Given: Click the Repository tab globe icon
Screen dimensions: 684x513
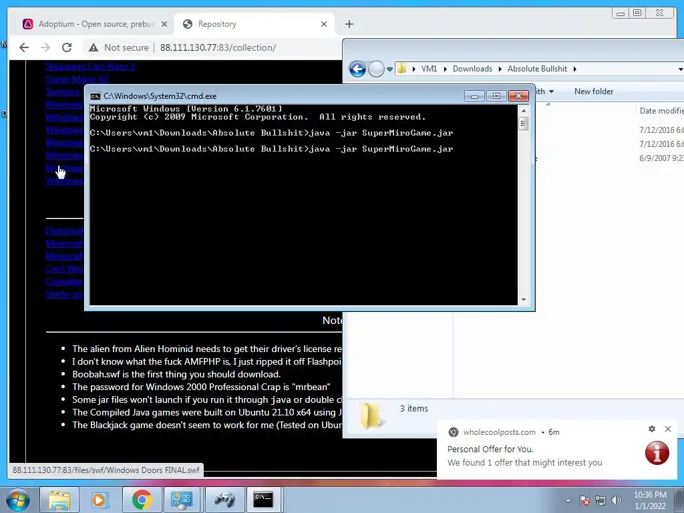Looking at the screenshot, I should tap(188, 24).
